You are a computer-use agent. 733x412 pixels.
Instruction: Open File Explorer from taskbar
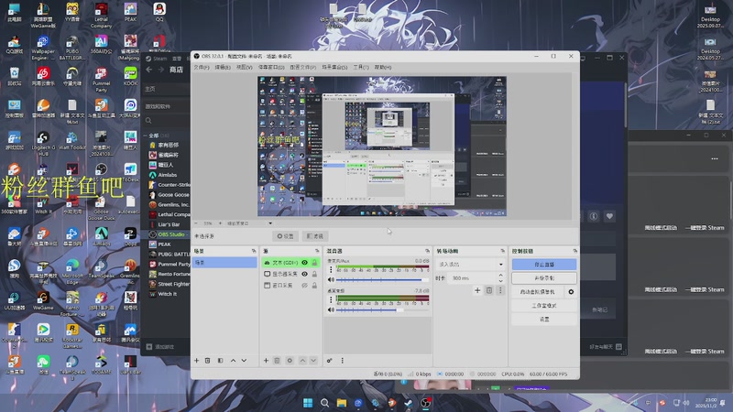[x=341, y=403]
